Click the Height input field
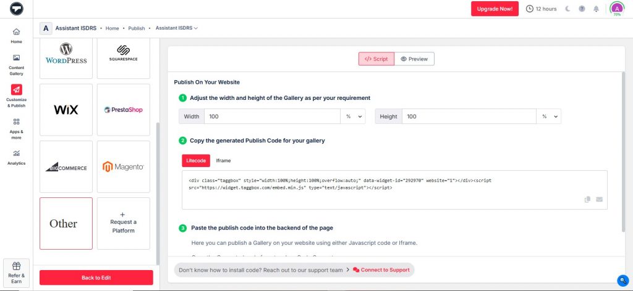Viewport: 633px width, 291px height. pyautogui.click(x=469, y=117)
